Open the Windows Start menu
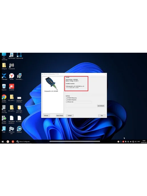This screenshot has width=147, height=196. pos(3,142)
